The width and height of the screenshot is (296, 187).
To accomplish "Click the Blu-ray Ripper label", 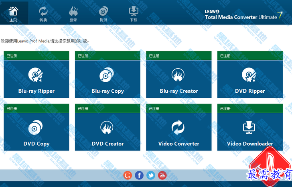I will 36,91.
